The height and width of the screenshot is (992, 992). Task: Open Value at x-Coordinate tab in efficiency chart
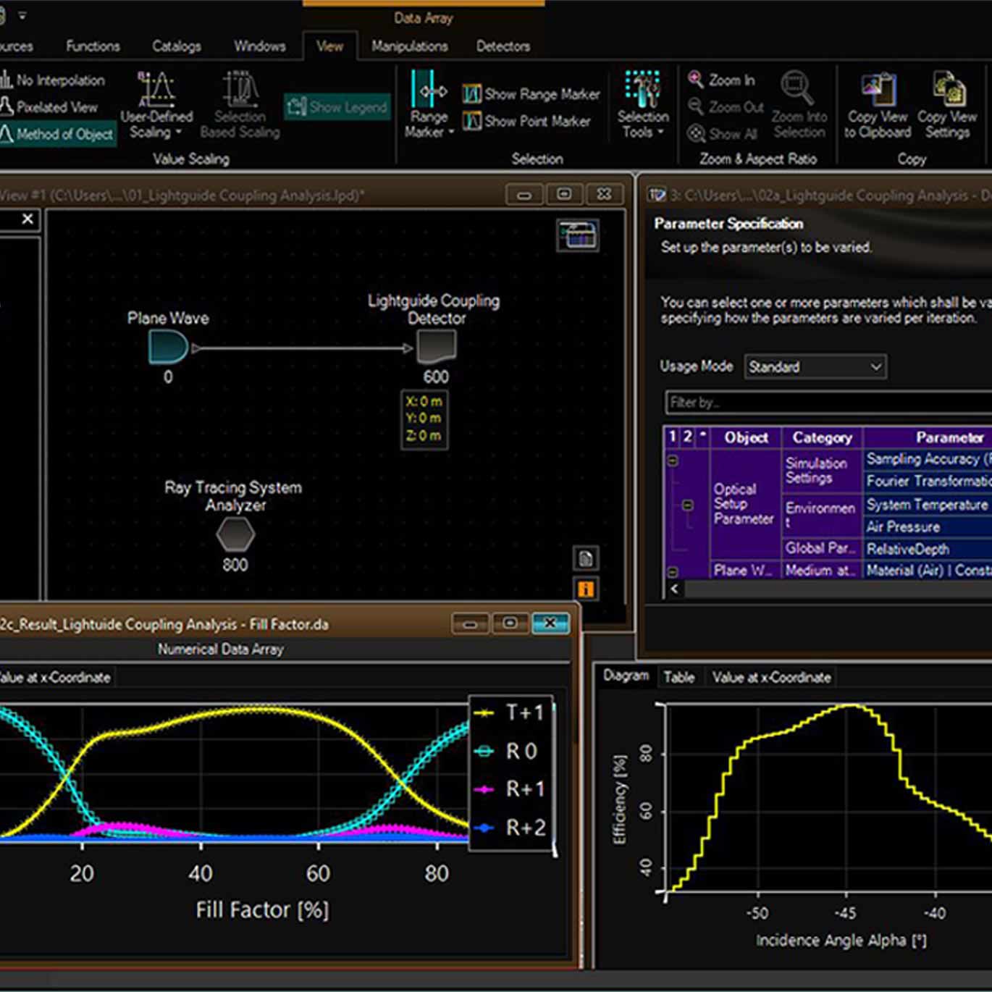tap(771, 677)
